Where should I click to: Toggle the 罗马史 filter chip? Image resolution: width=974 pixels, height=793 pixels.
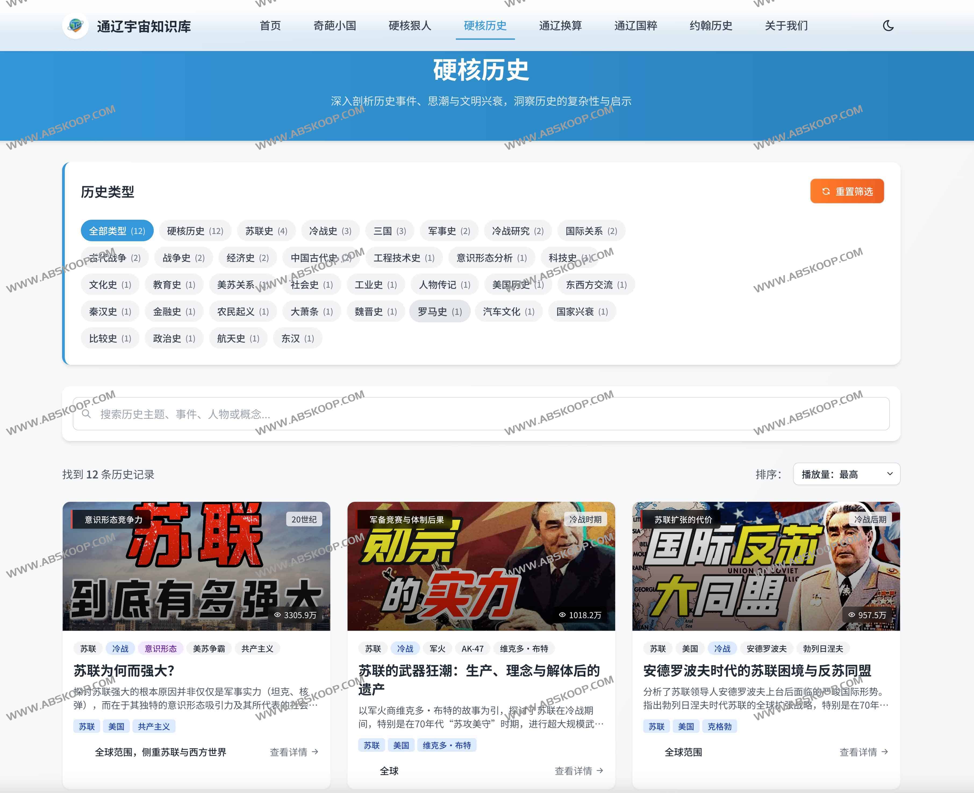(x=439, y=311)
